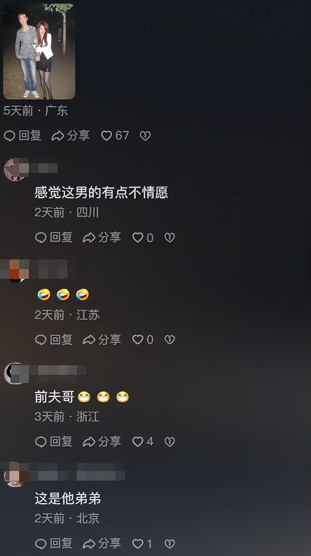Image resolution: width=311 pixels, height=556 pixels.
Task: Like the 这是他弟弟 comment from 北京
Action: [x=142, y=544]
